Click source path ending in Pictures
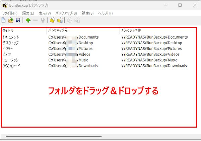This screenshot has width=201, height=141. [70, 49]
